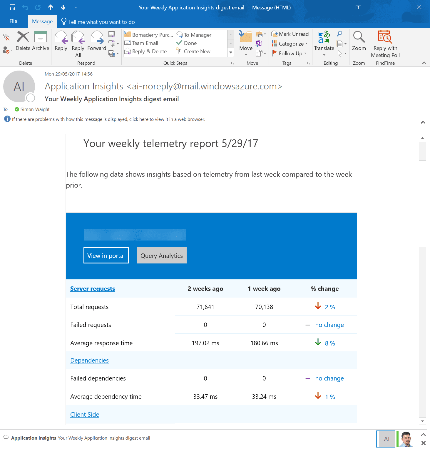This screenshot has height=449, width=430.
Task: Open the Server requests link
Action: [x=93, y=289]
